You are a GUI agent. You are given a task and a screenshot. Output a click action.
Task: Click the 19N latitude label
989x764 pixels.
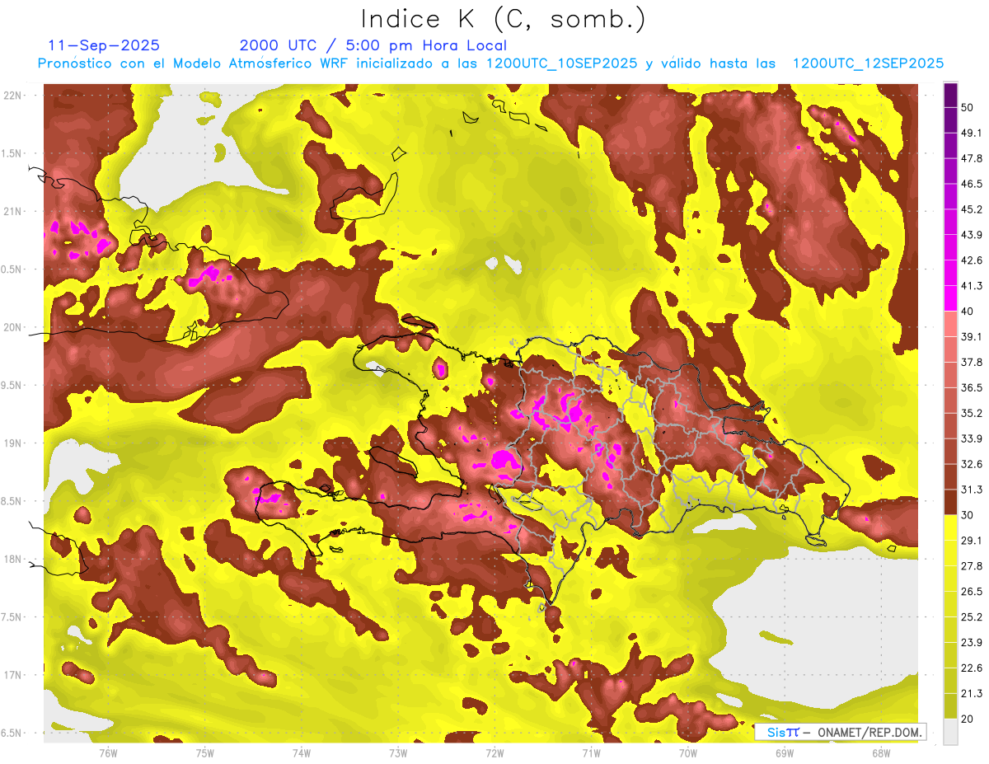click(13, 443)
